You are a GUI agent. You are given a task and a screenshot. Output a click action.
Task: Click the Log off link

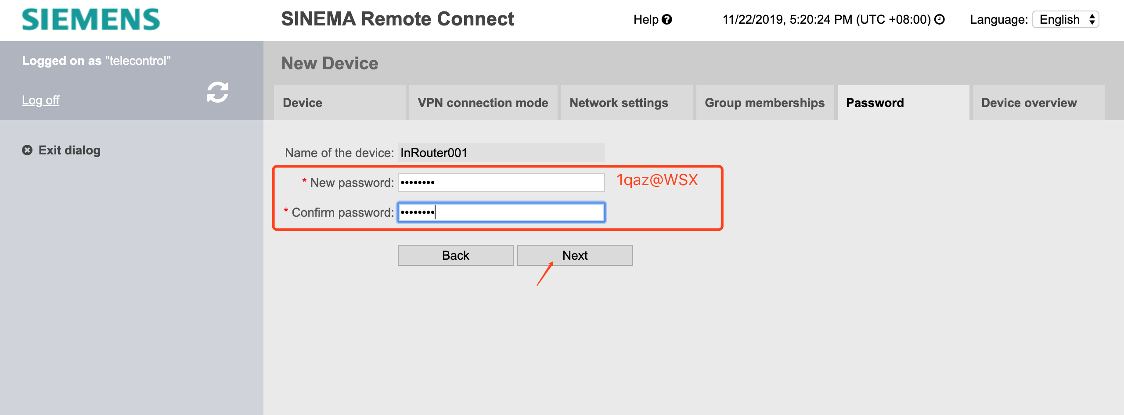pos(41,100)
